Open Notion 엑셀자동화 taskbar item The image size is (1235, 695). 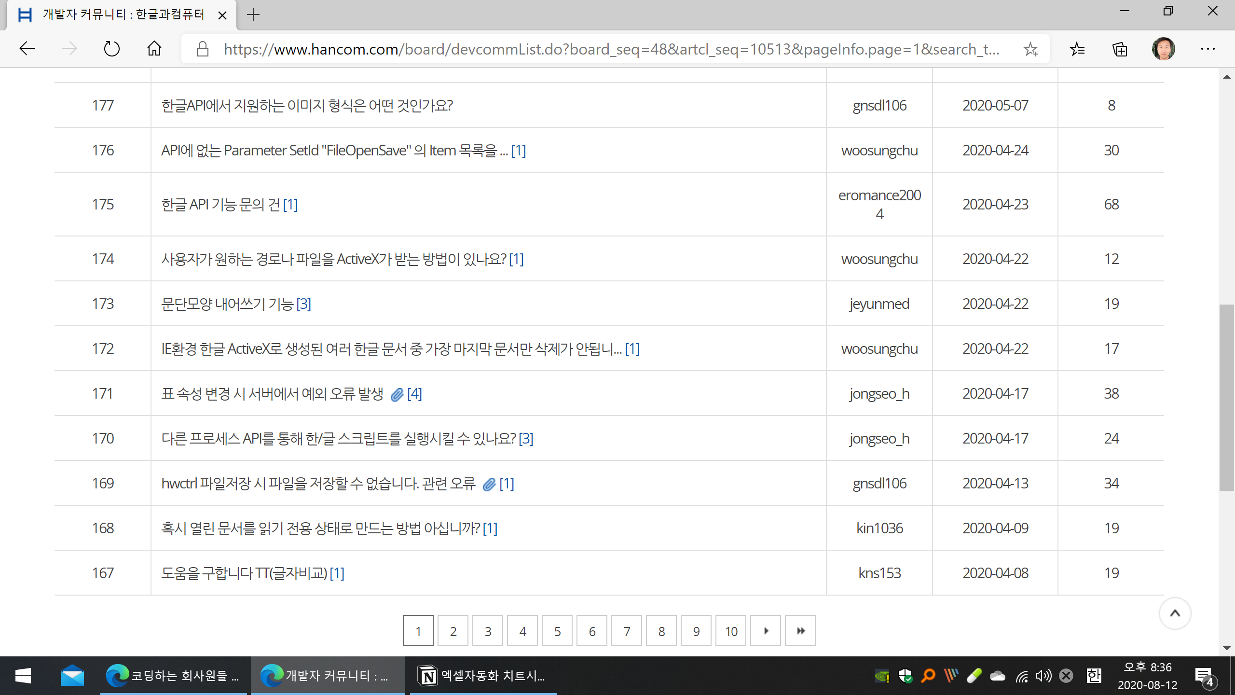[482, 676]
